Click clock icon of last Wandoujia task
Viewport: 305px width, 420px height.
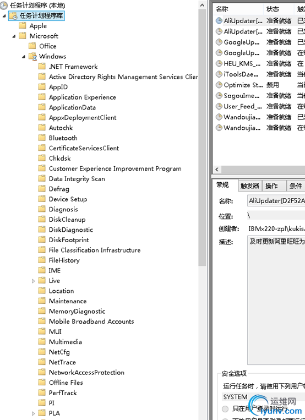(219, 128)
